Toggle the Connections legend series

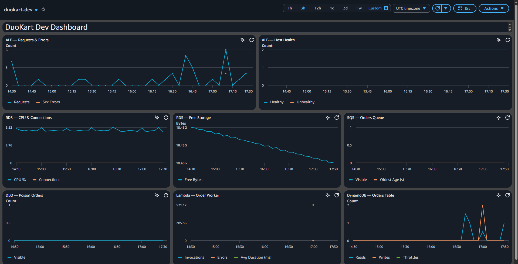tap(46, 180)
